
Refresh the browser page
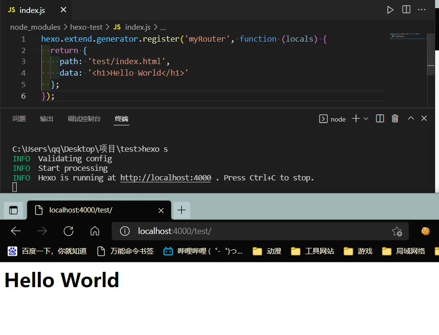[69, 231]
